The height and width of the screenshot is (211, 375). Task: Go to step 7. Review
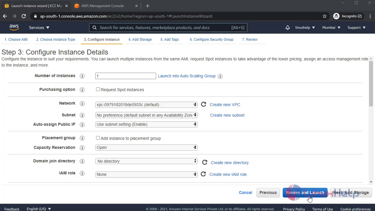pos(250,40)
